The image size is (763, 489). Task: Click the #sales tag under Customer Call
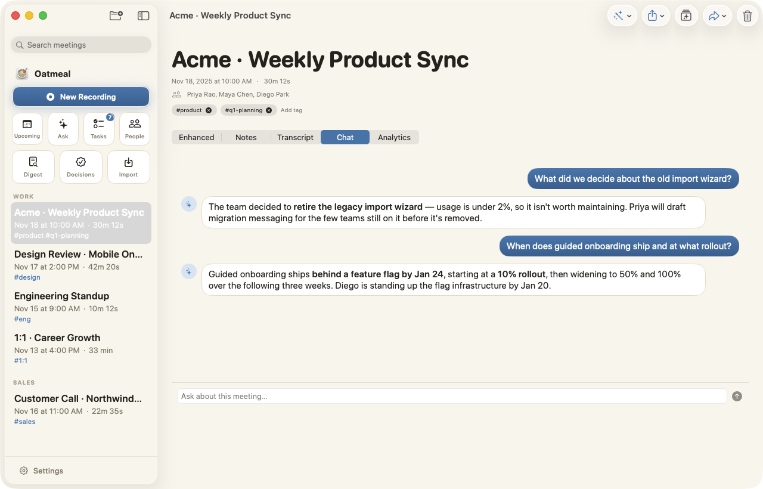point(25,422)
